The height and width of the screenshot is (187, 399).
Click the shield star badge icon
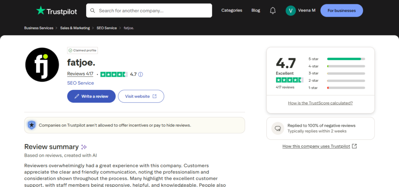32,125
